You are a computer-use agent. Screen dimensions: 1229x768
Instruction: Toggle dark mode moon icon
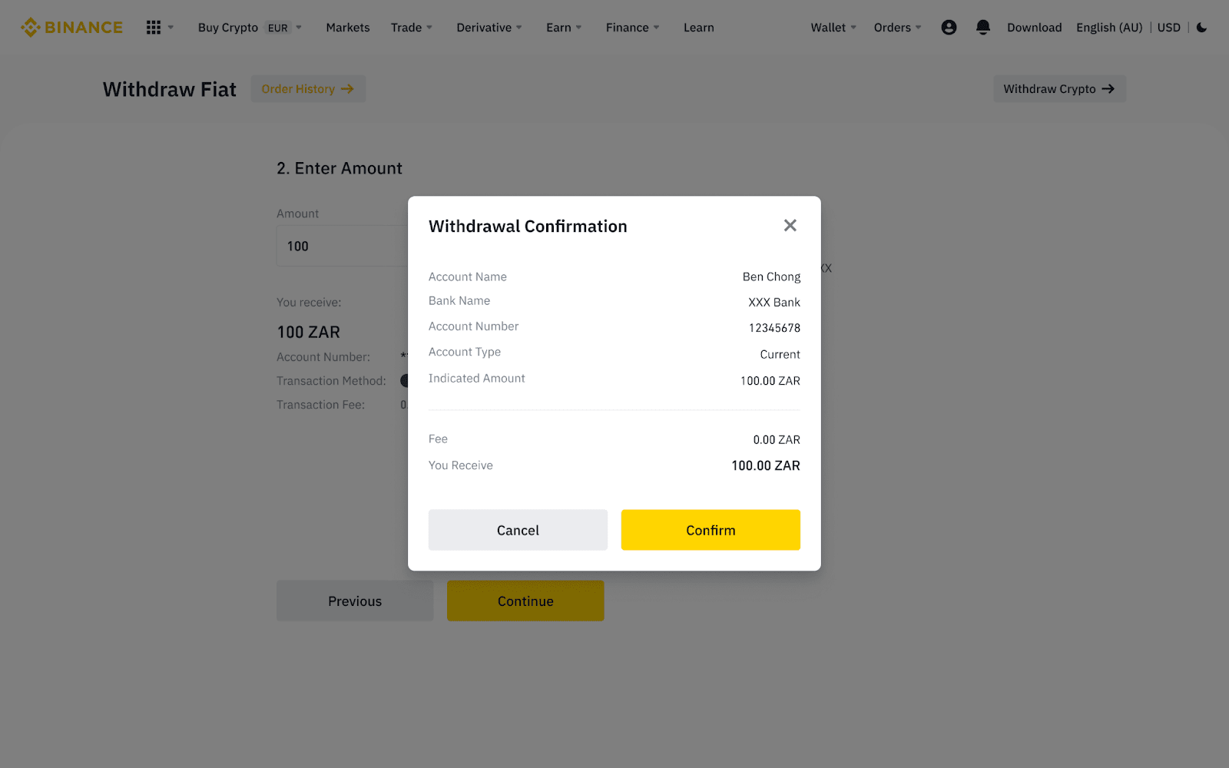[1202, 28]
